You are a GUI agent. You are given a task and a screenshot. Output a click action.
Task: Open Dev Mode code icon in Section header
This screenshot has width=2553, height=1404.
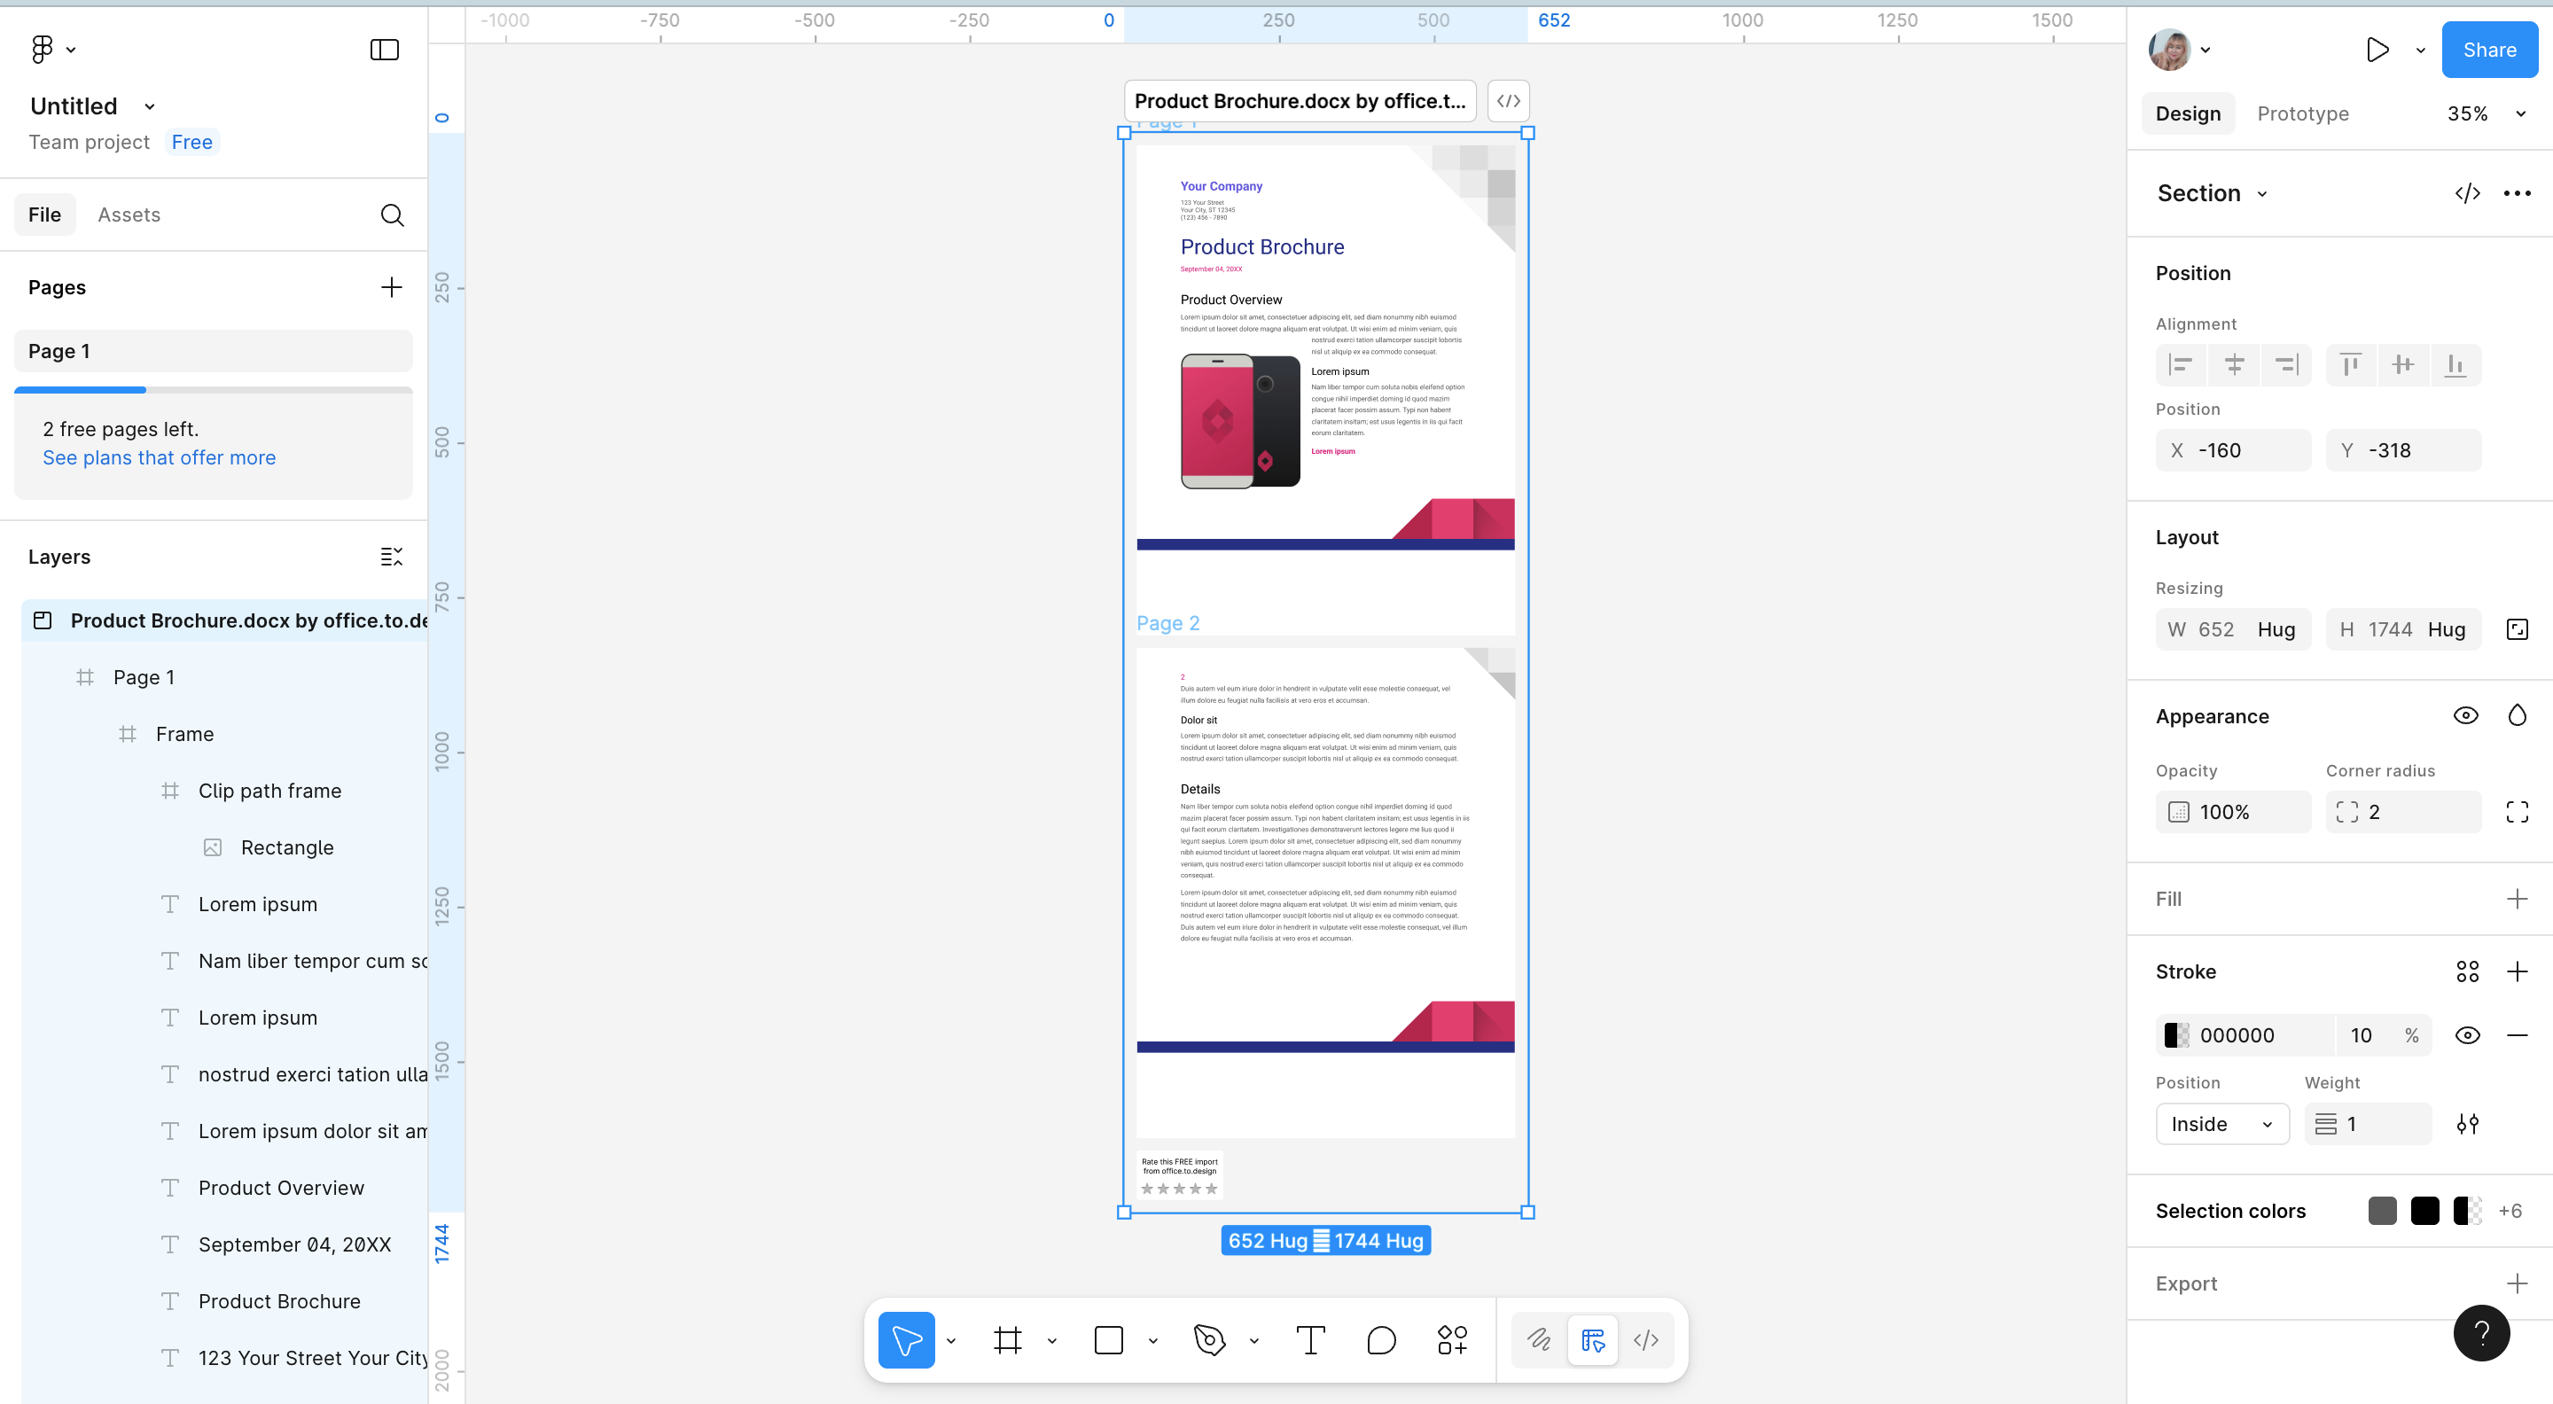[2468, 193]
